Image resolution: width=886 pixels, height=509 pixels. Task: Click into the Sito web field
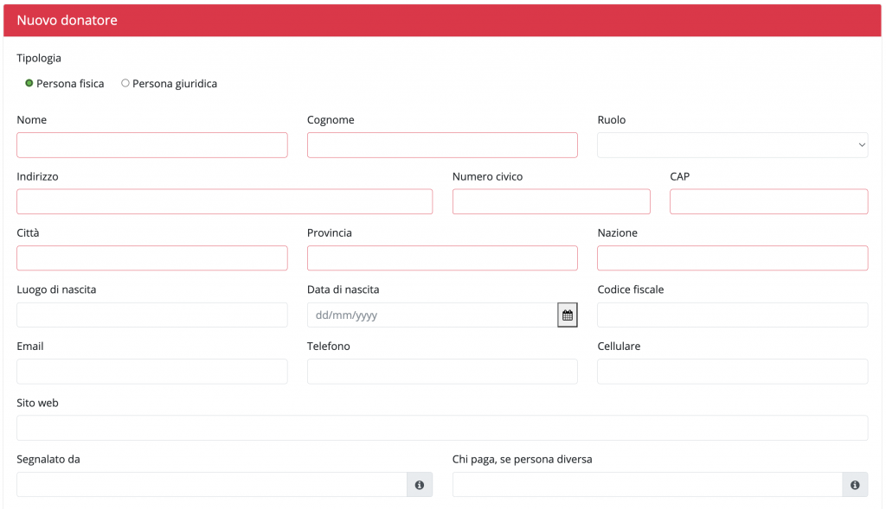(442, 428)
